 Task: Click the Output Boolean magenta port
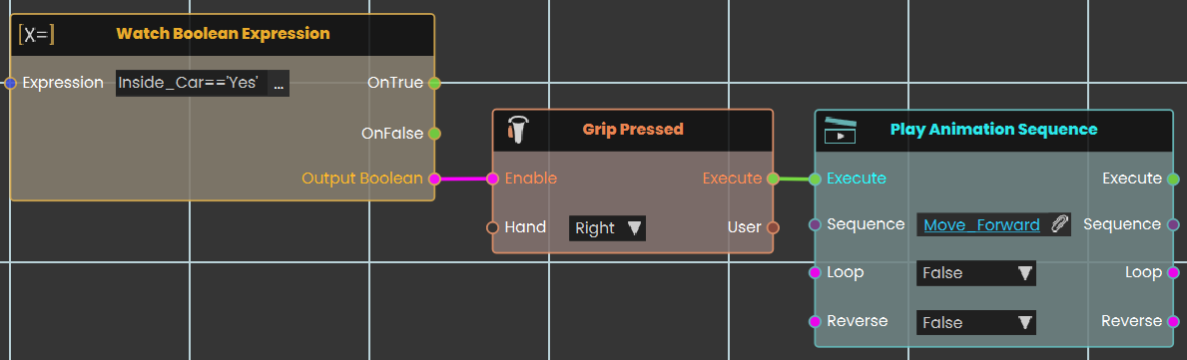pyautogui.click(x=434, y=180)
